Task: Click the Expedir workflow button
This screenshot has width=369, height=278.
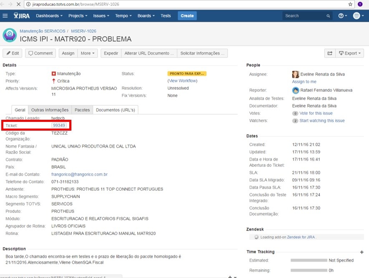Action: 111,53
